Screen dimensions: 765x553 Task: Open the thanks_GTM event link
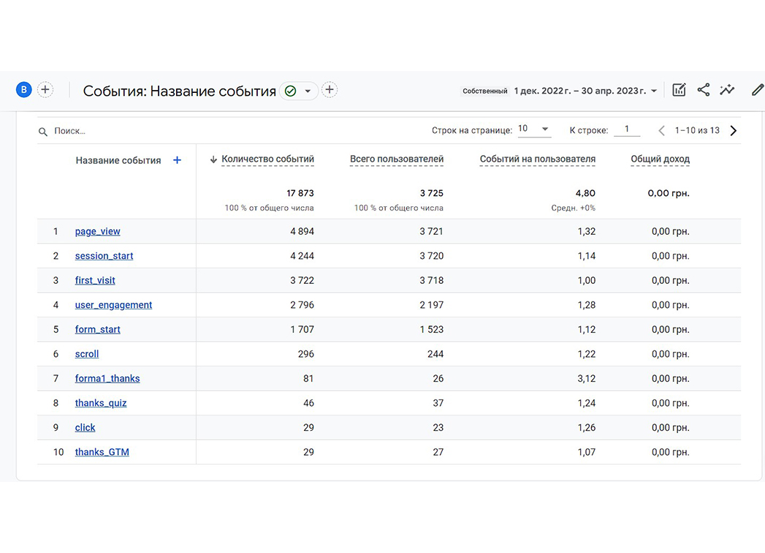pos(102,452)
